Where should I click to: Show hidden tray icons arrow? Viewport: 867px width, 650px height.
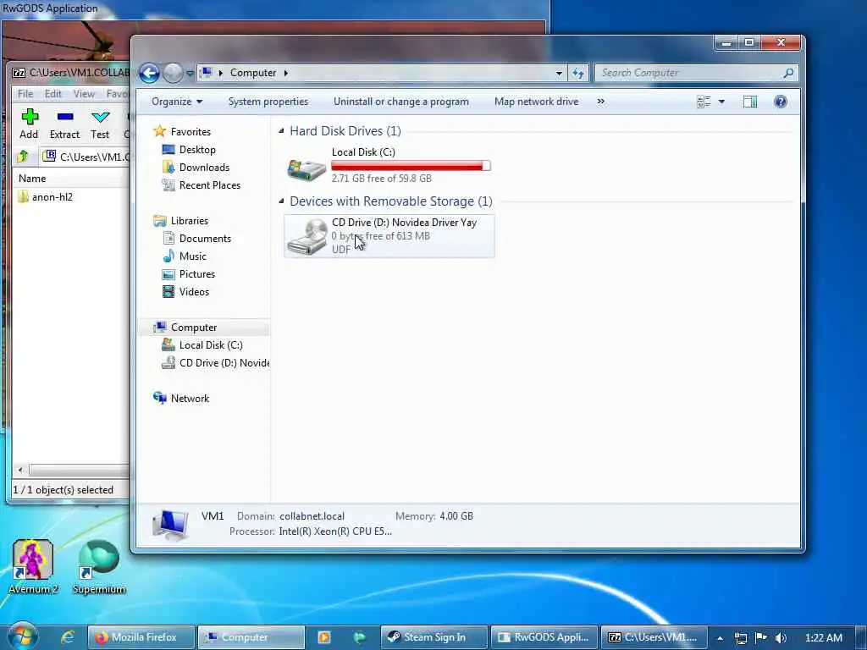coord(720,638)
